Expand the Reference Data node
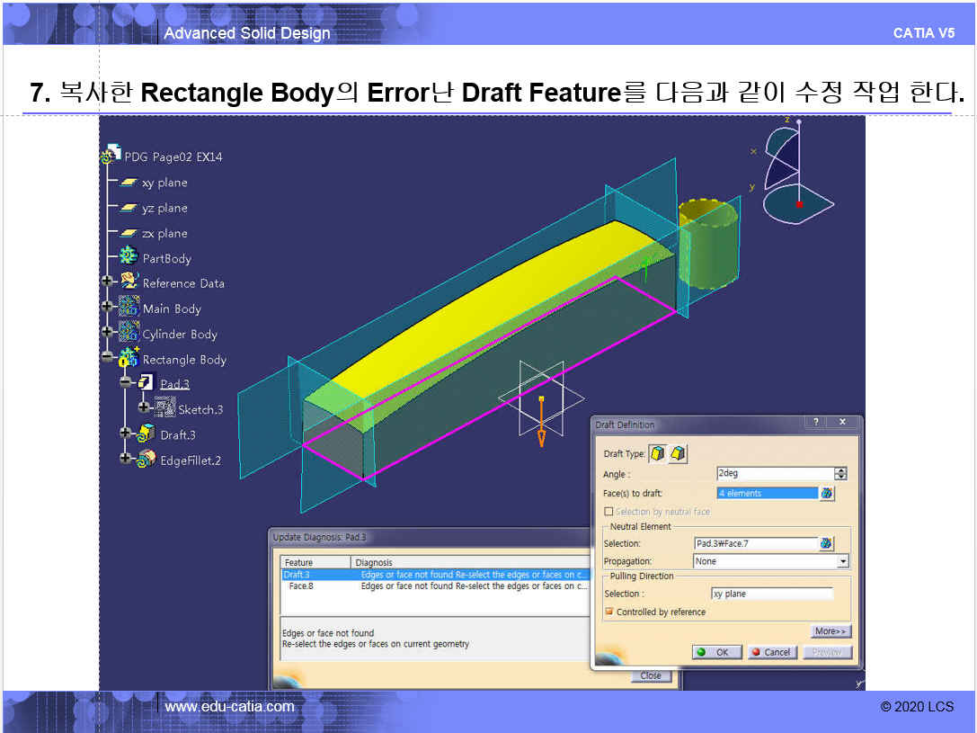This screenshot has height=733, width=977. click(x=107, y=282)
